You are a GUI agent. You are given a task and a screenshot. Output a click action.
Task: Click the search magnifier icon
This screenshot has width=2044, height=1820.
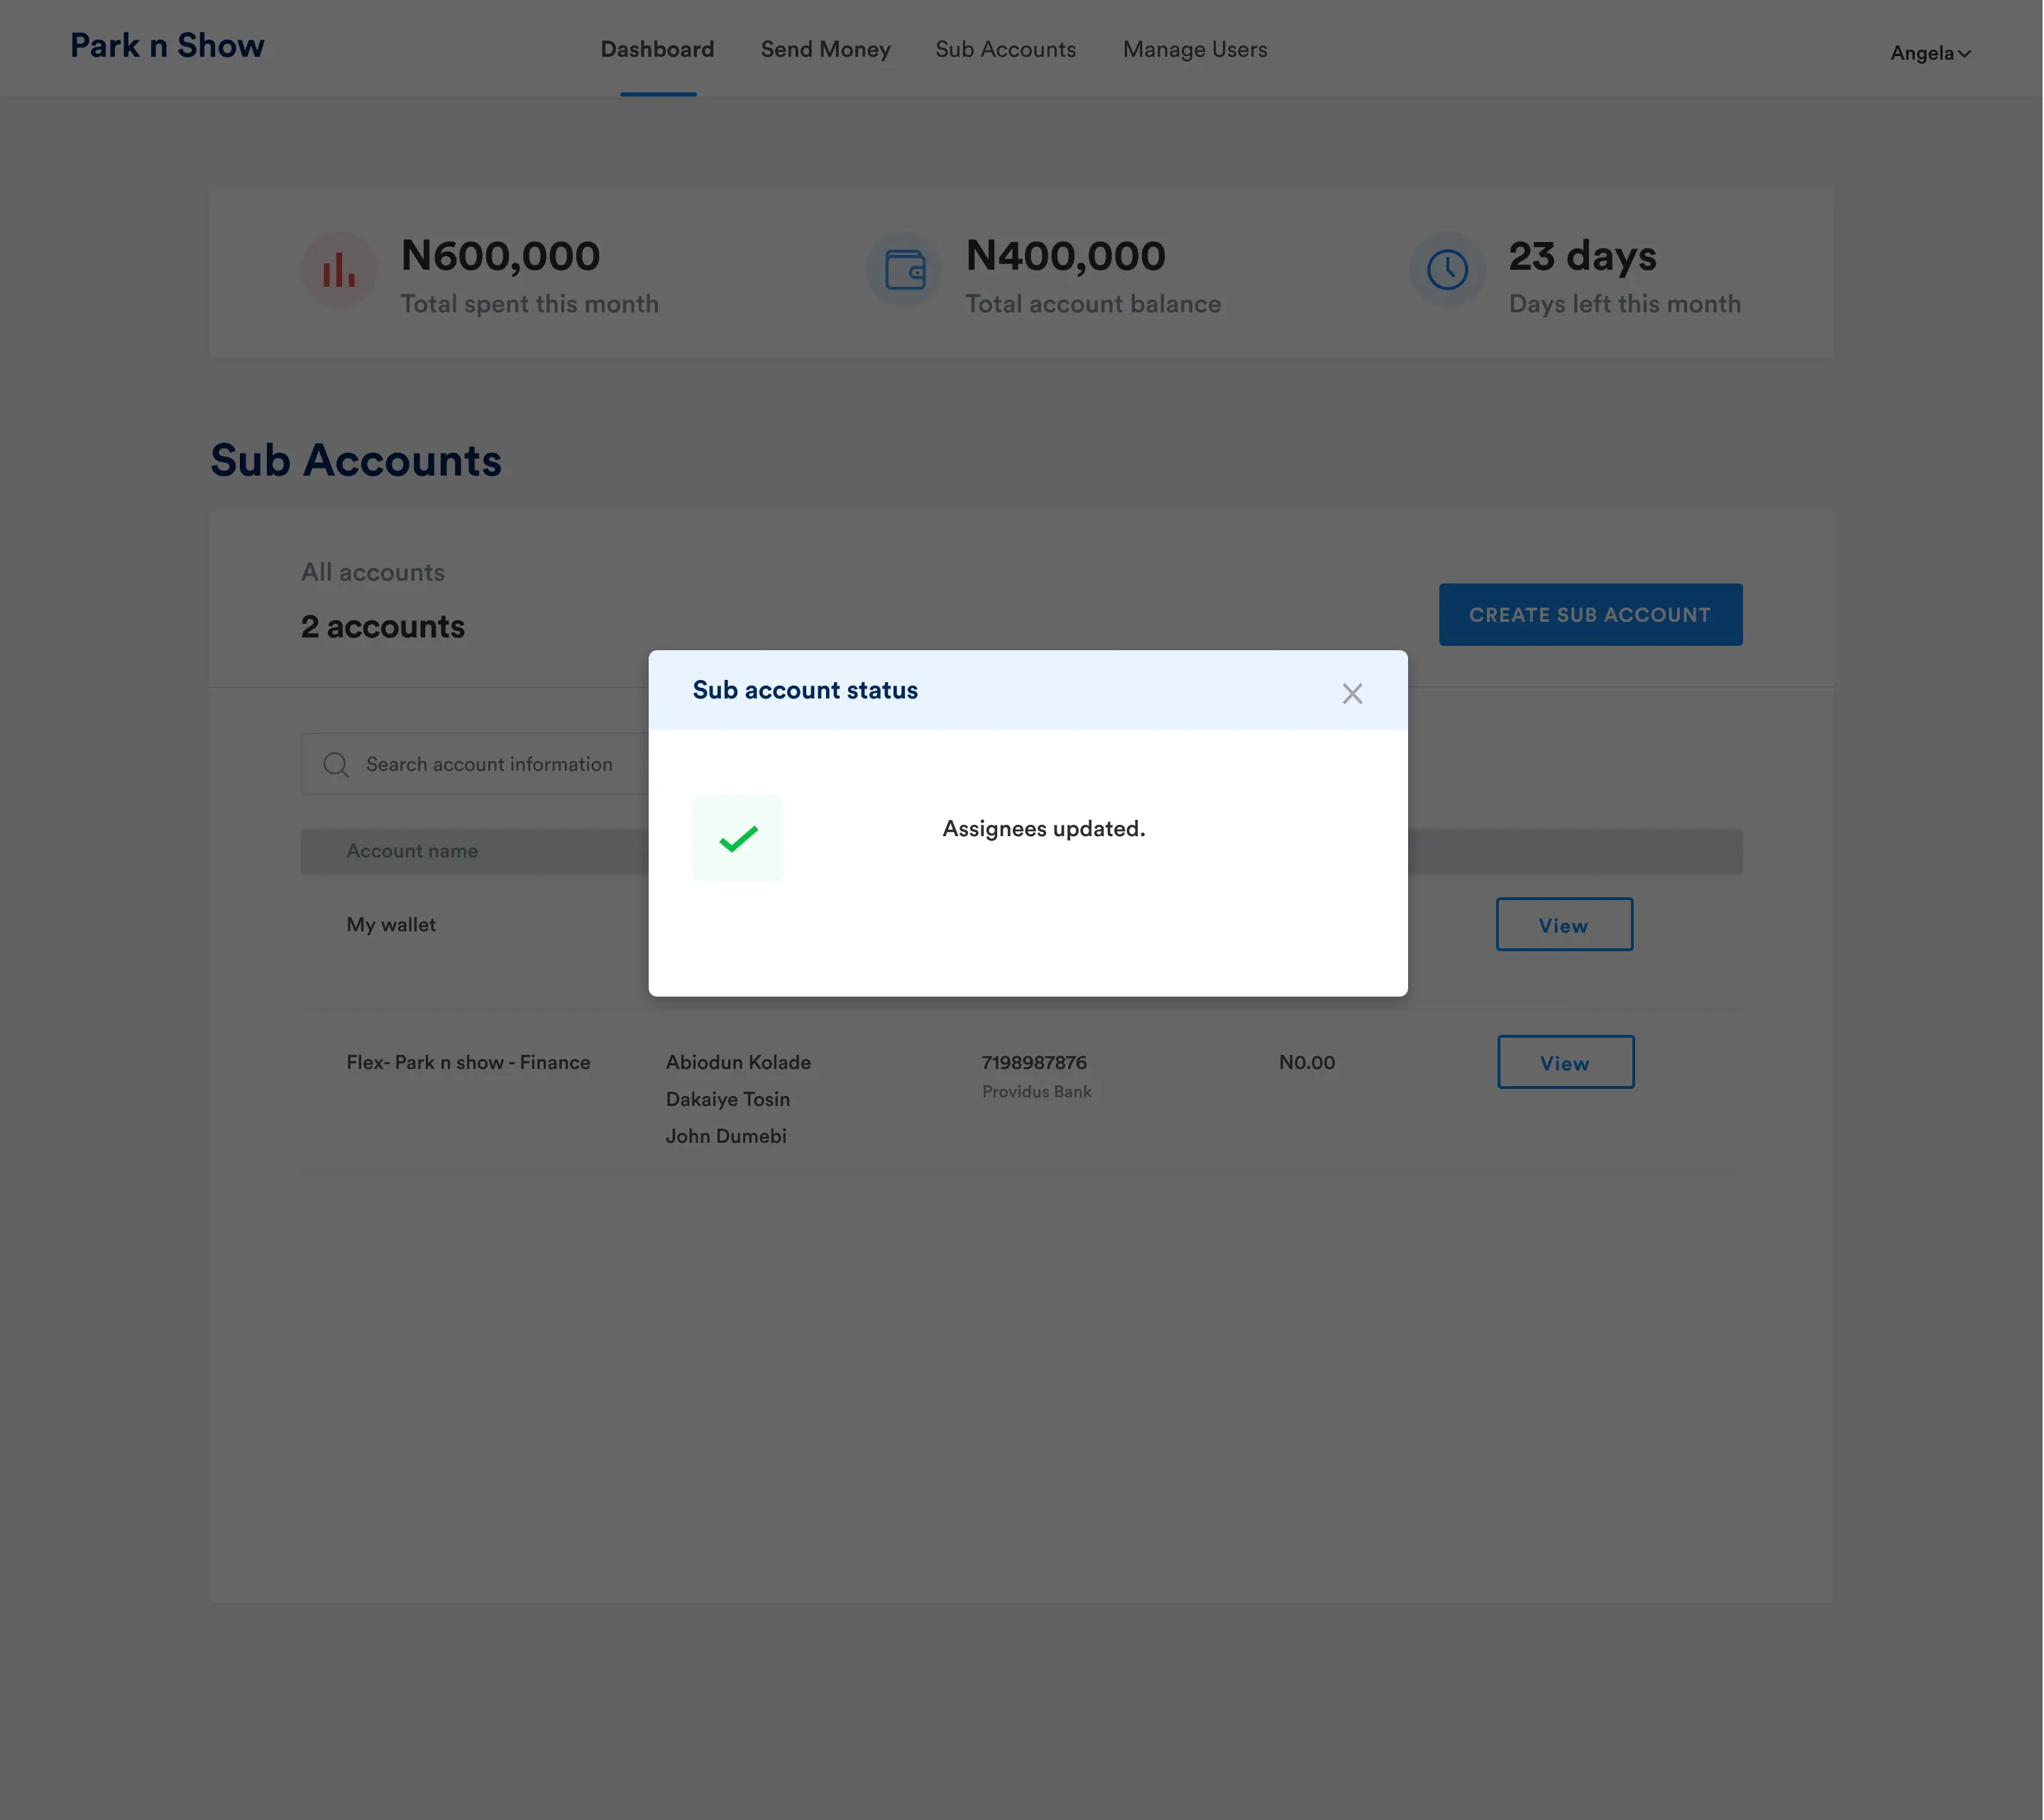[x=336, y=765]
